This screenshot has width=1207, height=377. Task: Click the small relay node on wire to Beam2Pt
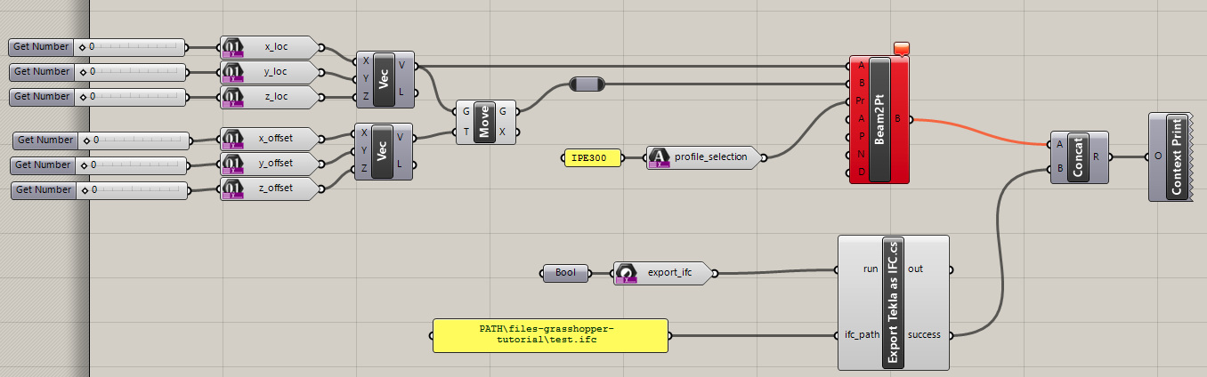[587, 84]
